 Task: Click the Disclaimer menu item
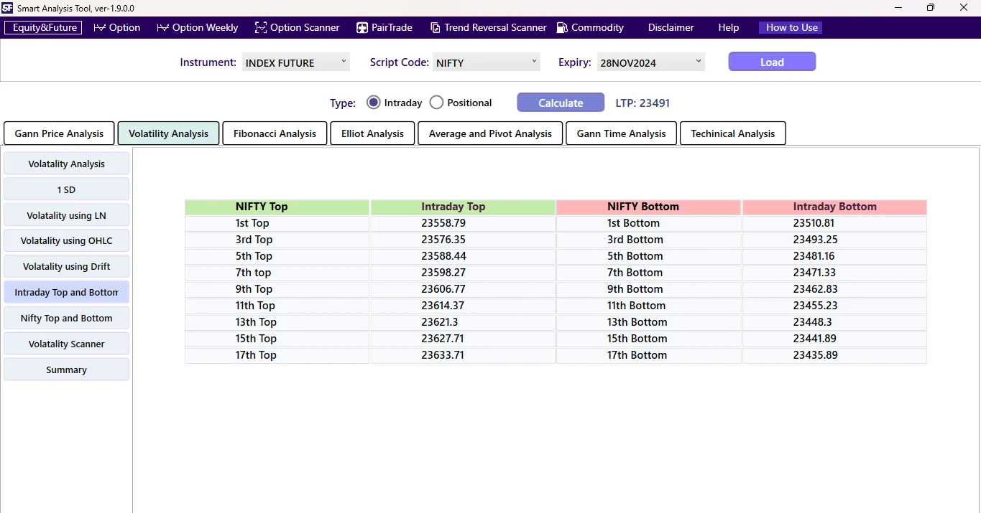(x=670, y=27)
